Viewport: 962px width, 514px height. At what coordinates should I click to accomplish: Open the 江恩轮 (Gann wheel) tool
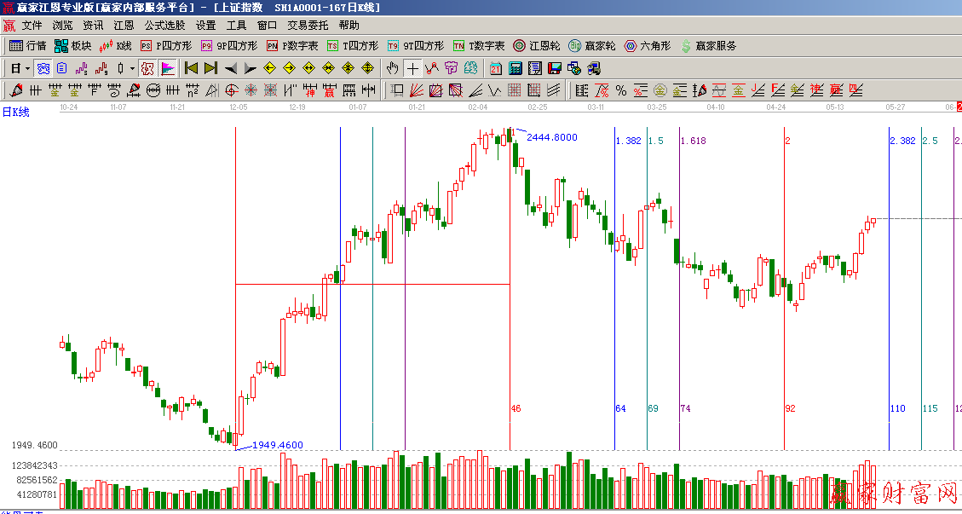(x=535, y=46)
